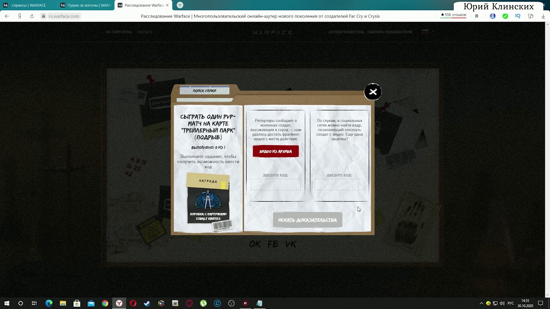Select the ПОИСК УЛИКИ folder tab

[205, 91]
